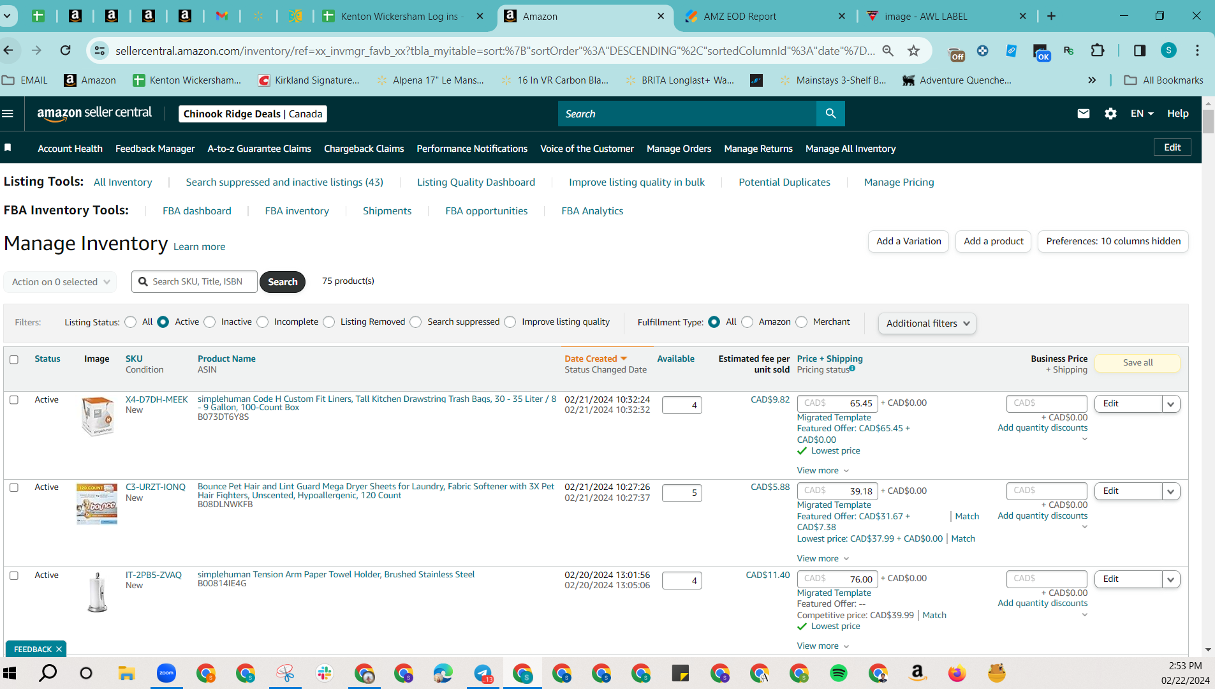Select Incomplete listing status radio
The image size is (1215, 689).
pos(263,322)
